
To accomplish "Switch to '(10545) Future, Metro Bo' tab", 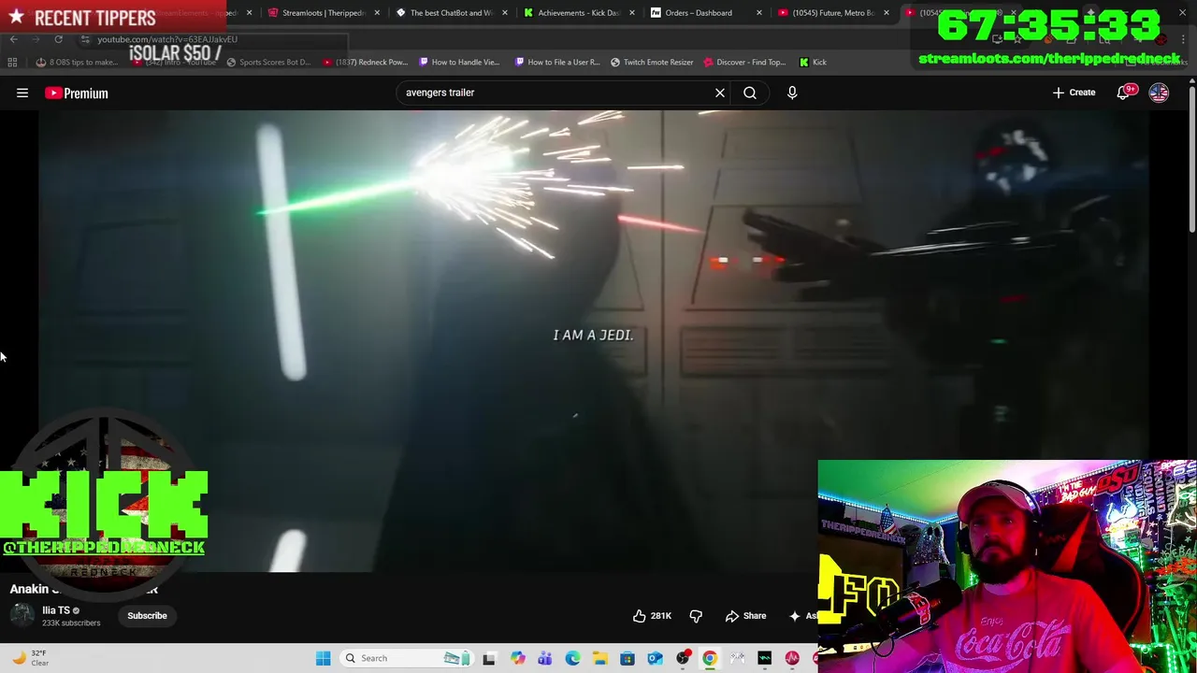I will [827, 13].
